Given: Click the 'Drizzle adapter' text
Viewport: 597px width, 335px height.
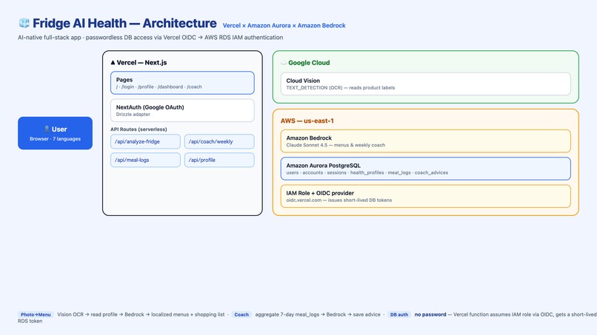Looking at the screenshot, I should 133,114.
